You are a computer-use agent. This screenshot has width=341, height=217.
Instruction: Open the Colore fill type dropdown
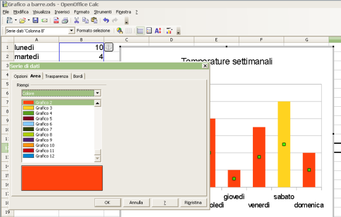coord(97,93)
